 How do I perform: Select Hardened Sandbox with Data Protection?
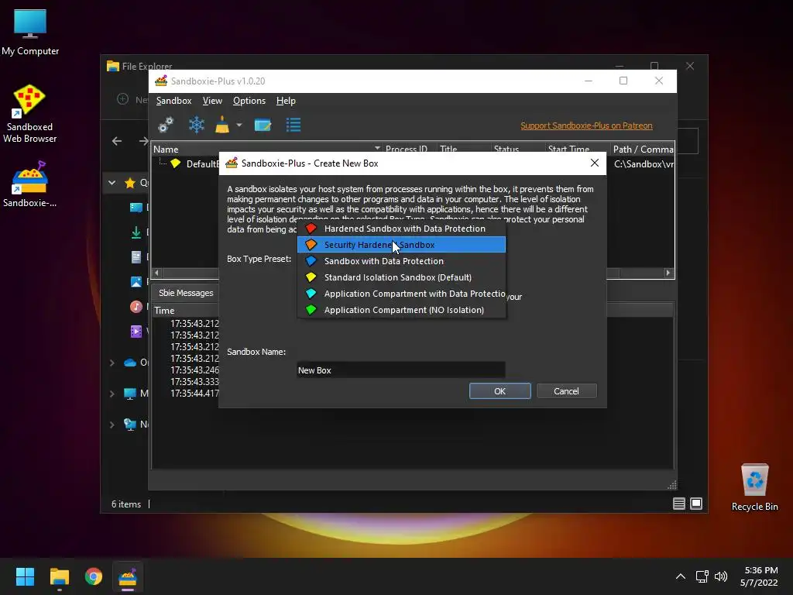click(x=402, y=229)
